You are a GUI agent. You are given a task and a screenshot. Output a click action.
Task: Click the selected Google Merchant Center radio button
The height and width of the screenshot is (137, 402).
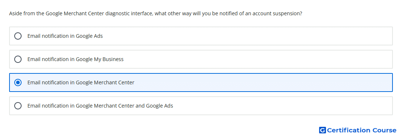[x=18, y=82]
